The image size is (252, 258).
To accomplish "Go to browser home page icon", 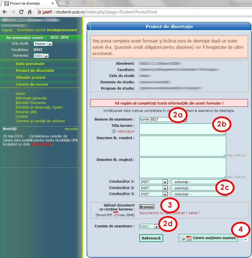I will coord(30,12).
